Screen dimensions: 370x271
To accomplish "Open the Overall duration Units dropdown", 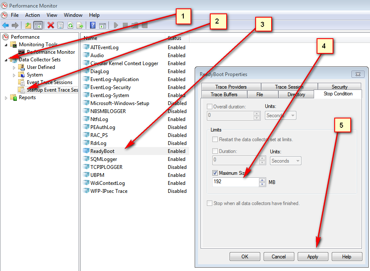I will tap(280, 116).
